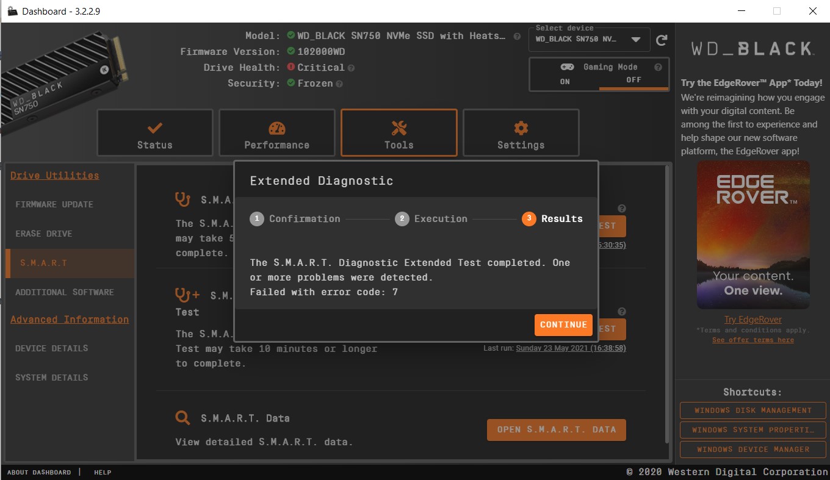This screenshot has height=480, width=830.
Task: Close the Dashboard window
Action: 812,11
